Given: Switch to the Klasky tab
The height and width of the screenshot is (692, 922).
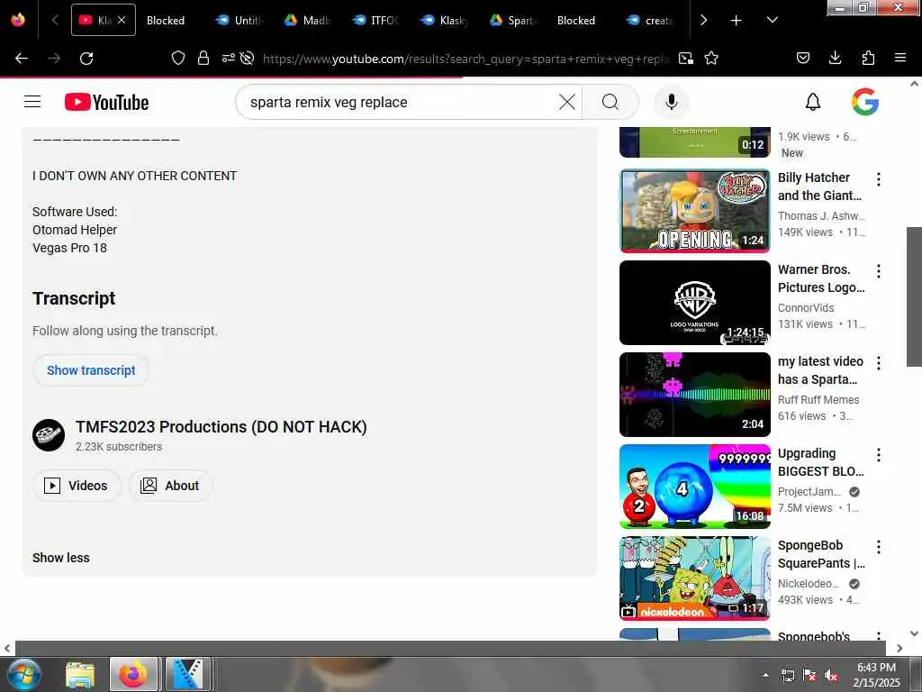Looking at the screenshot, I should pyautogui.click(x=445, y=21).
